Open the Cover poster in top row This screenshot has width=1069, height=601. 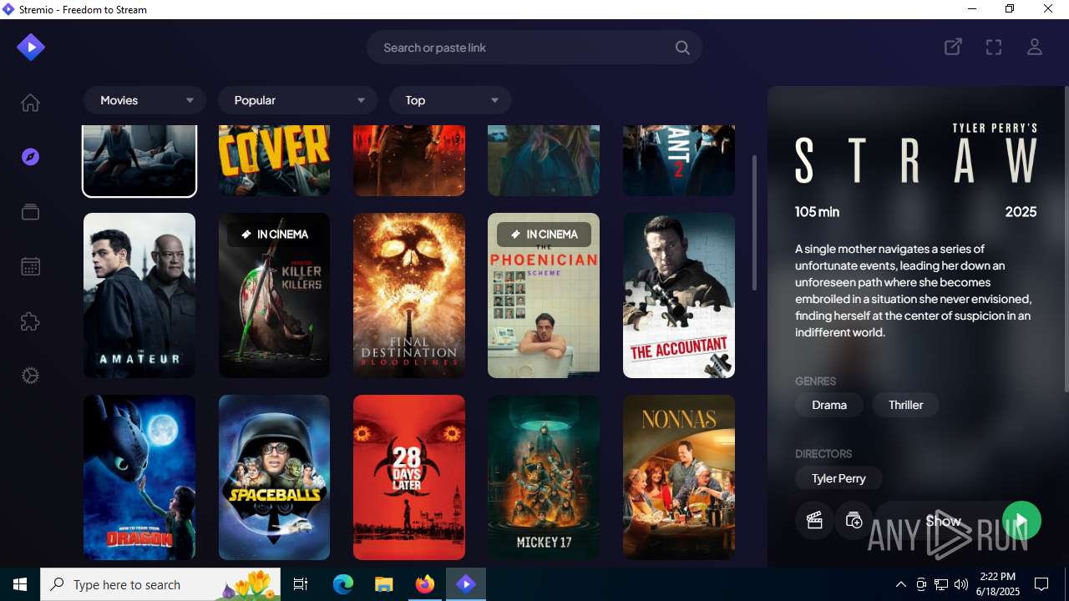(x=274, y=160)
